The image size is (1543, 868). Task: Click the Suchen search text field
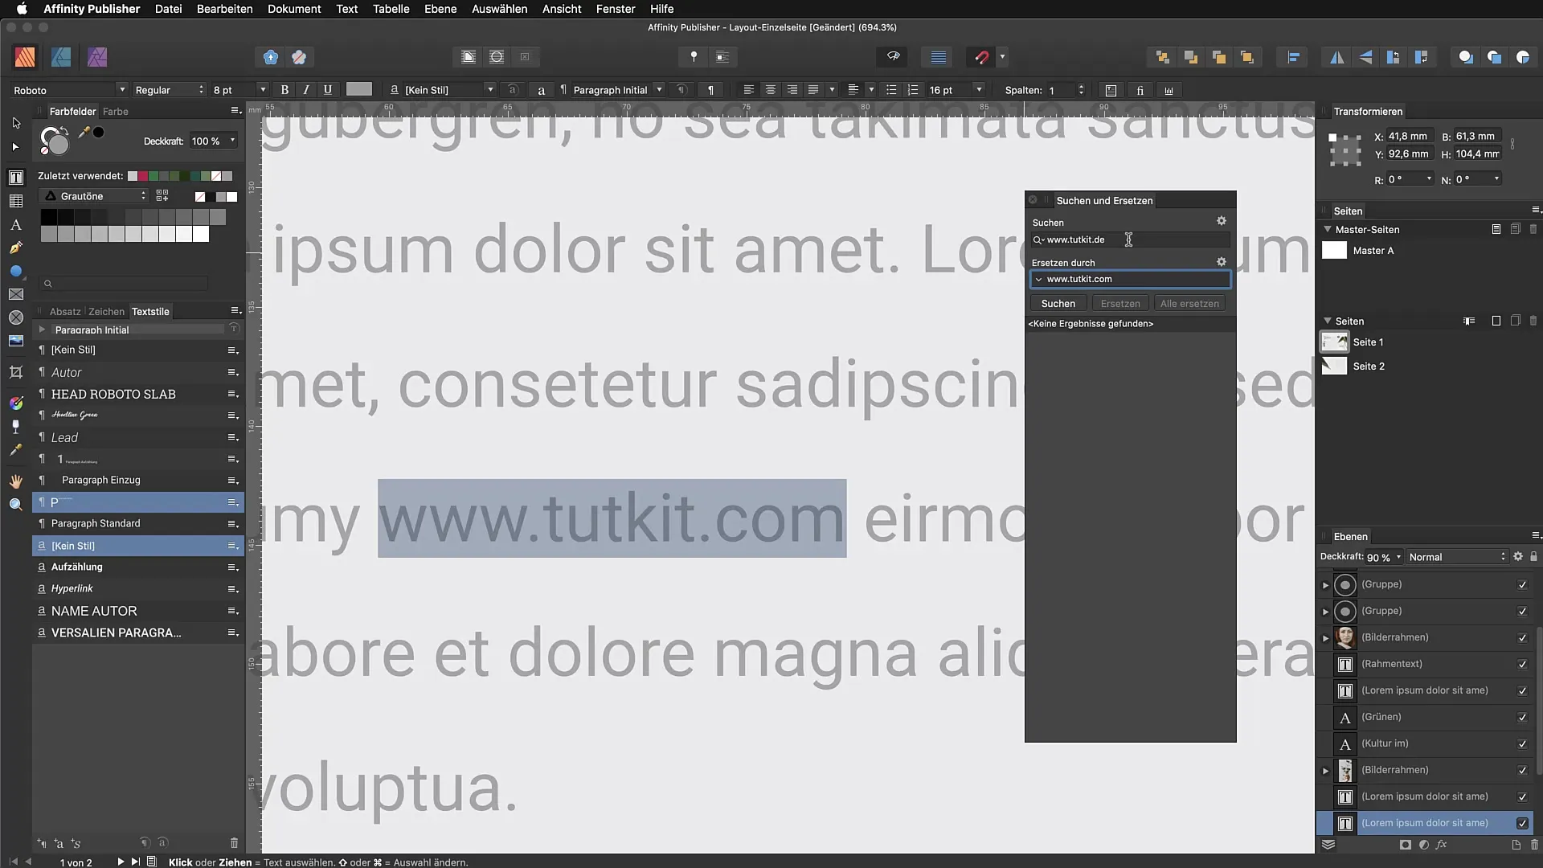click(1130, 240)
